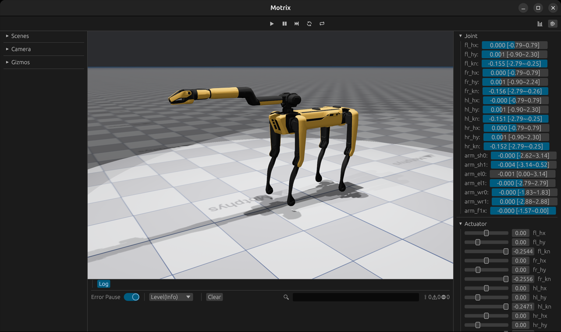Click the fr_kn actuator value -0.2556

tap(523, 279)
